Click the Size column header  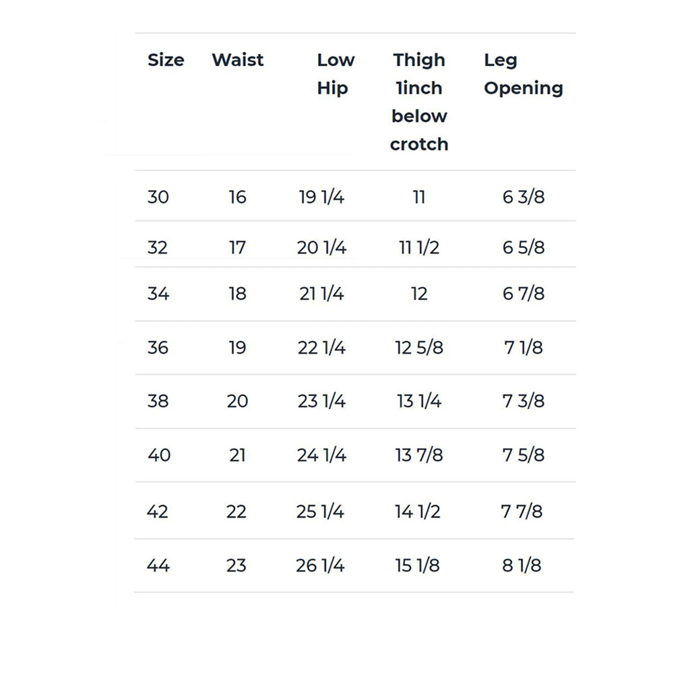tap(166, 60)
